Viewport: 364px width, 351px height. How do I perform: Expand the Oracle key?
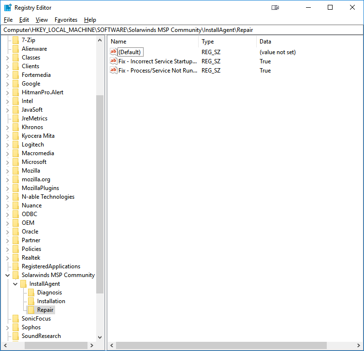click(x=7, y=232)
